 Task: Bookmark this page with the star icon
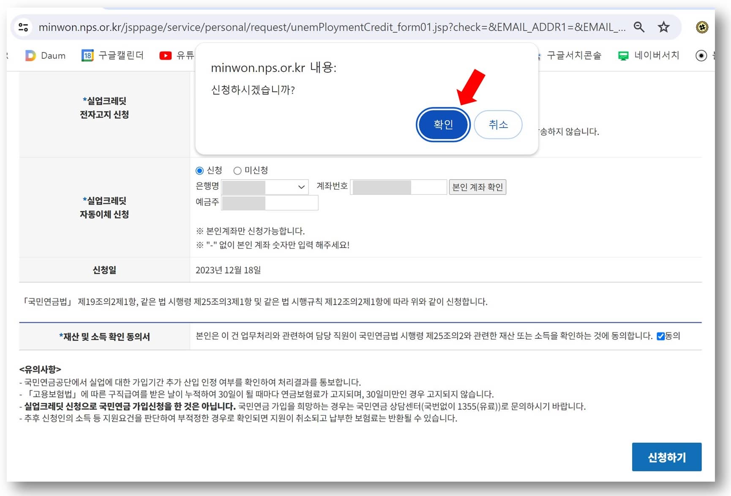(663, 27)
